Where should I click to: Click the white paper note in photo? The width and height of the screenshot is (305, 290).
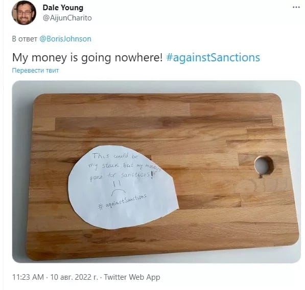(x=123, y=187)
